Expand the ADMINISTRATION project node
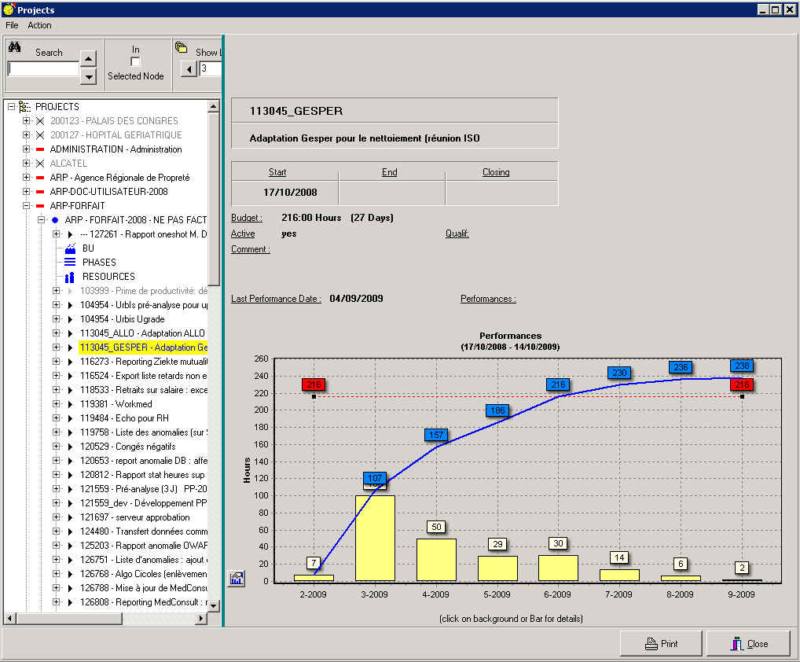This screenshot has height=662, width=800. 26,149
